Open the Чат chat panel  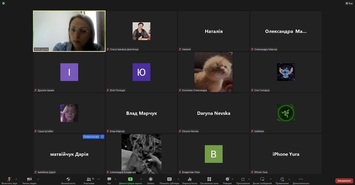coord(109,180)
